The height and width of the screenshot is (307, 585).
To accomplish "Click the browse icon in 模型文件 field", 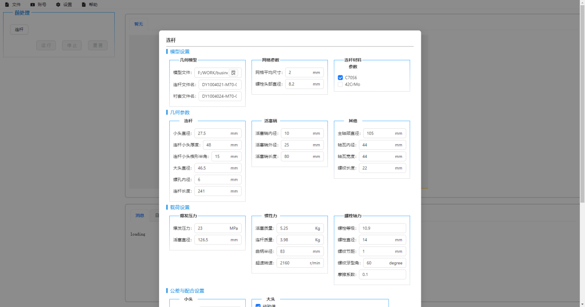I will click(234, 73).
